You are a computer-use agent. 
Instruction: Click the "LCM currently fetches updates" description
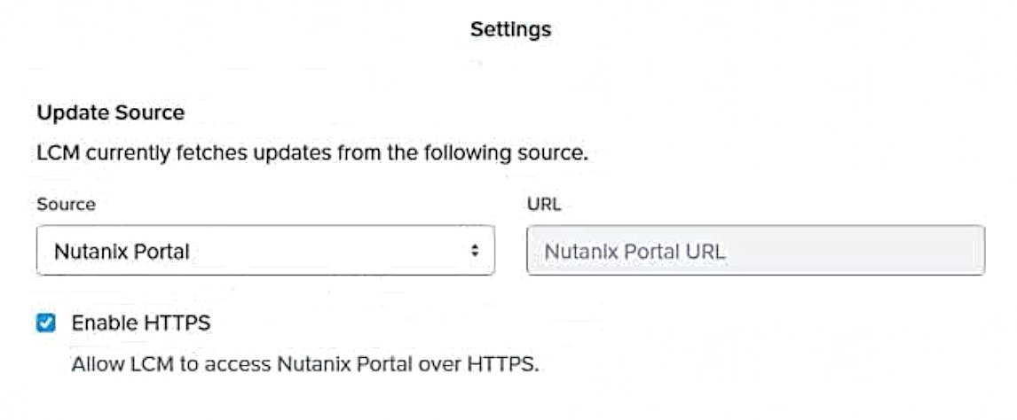coord(312,154)
